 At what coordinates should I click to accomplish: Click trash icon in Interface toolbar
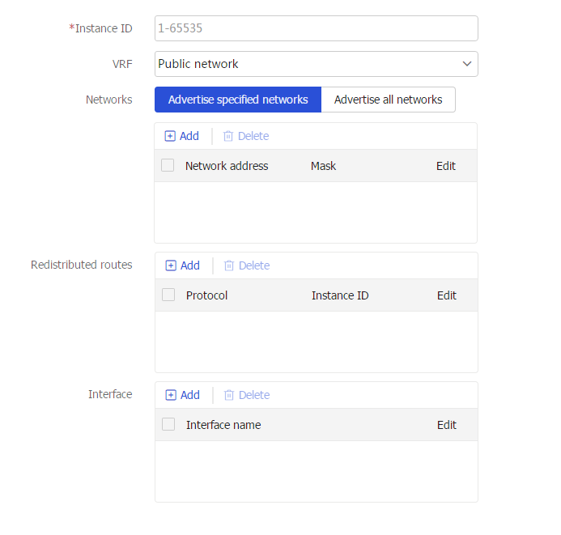coord(228,395)
